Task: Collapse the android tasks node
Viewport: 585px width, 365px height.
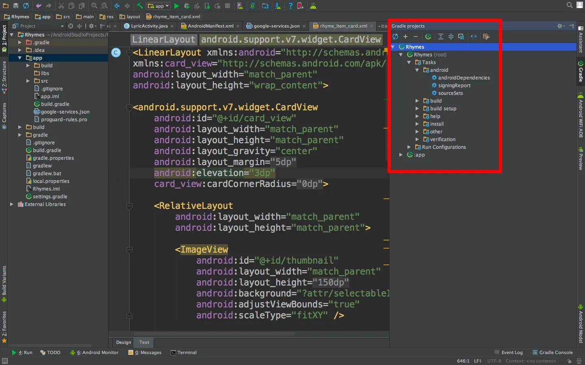Action: tap(417, 70)
